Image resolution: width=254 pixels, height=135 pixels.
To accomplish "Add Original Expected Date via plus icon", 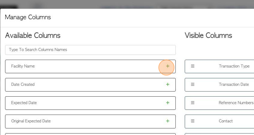I will [168, 121].
